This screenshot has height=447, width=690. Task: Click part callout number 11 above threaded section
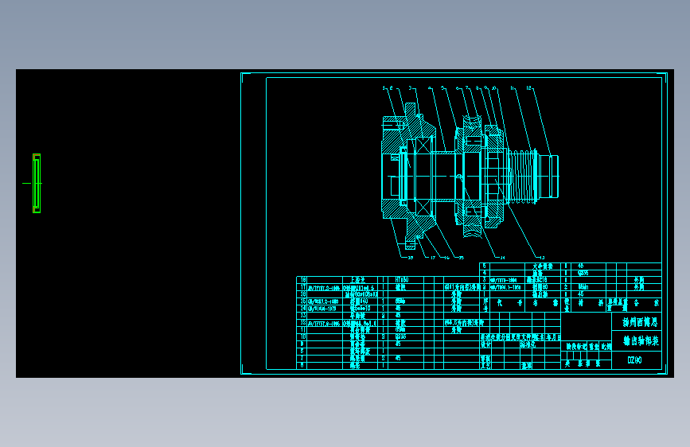tap(513, 88)
